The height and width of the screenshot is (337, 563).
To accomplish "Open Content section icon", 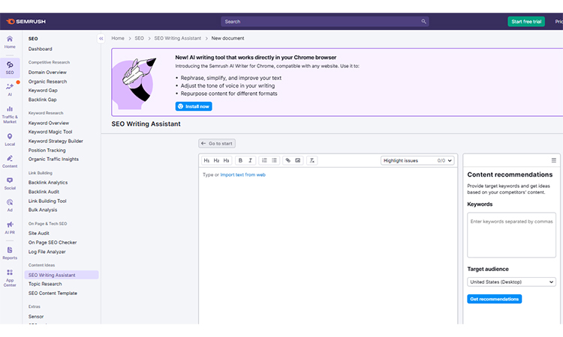I will tap(10, 162).
